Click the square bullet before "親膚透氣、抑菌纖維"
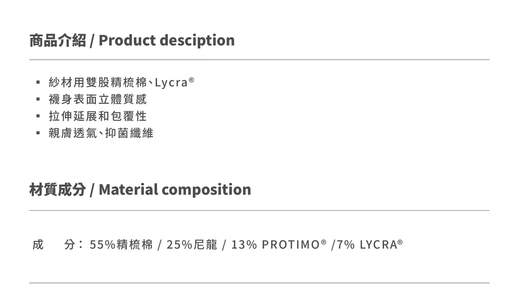 coord(38,133)
